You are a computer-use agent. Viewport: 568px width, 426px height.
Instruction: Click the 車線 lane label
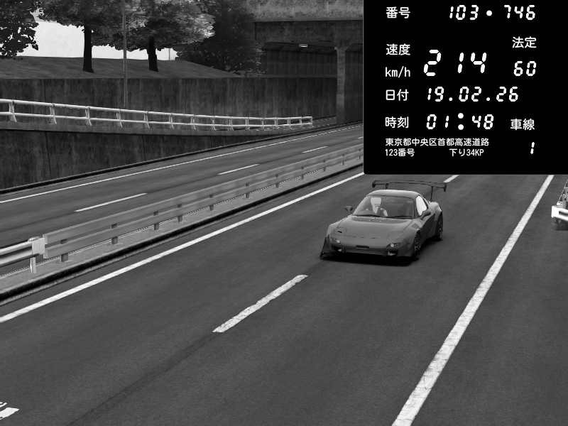523,124
